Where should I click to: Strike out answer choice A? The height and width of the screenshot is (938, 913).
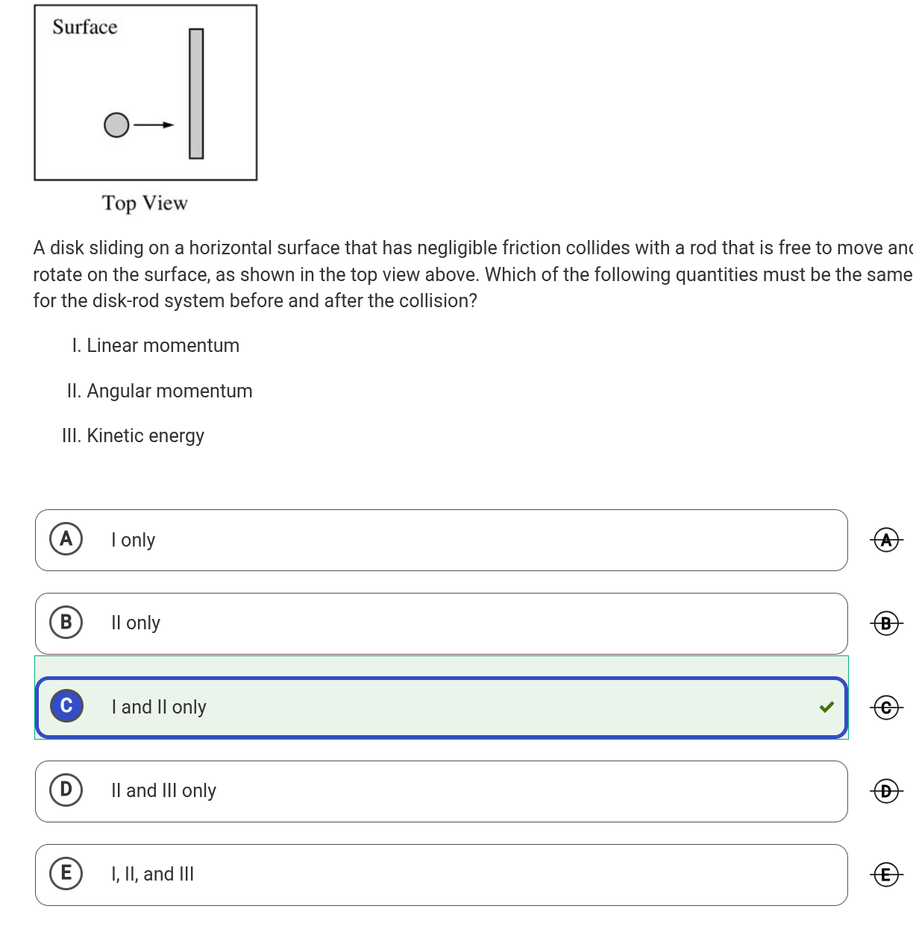point(886,539)
